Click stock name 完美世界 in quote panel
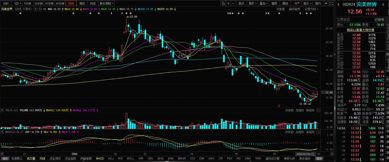Image resolution: width=389 pixels, height=162 pixels. pyautogui.click(x=366, y=4)
